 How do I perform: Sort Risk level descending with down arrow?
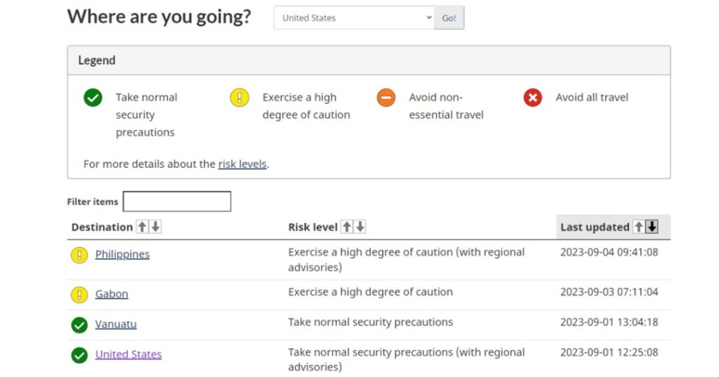pos(360,227)
